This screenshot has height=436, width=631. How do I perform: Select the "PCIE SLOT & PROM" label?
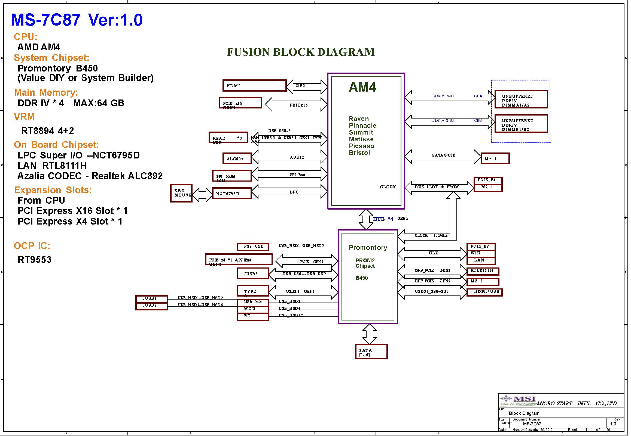click(x=437, y=187)
